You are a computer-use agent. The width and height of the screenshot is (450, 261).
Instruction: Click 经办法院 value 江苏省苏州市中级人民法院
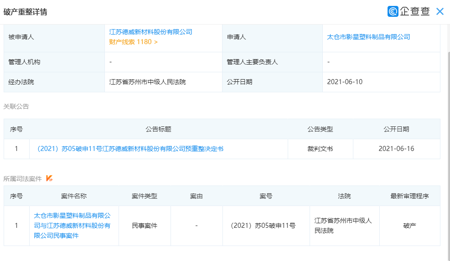point(147,82)
